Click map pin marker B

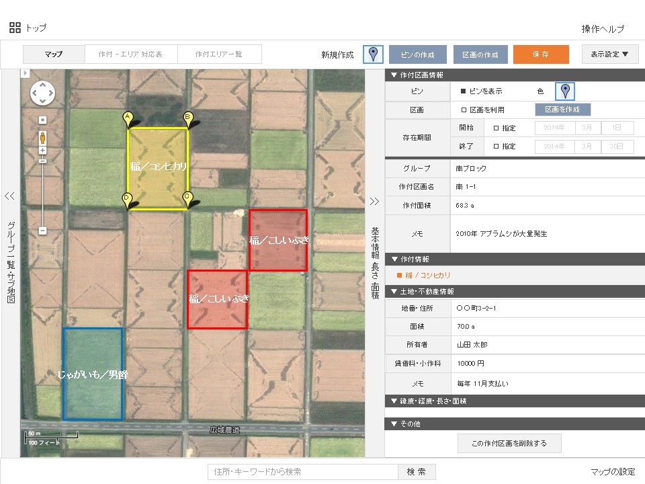point(188,119)
